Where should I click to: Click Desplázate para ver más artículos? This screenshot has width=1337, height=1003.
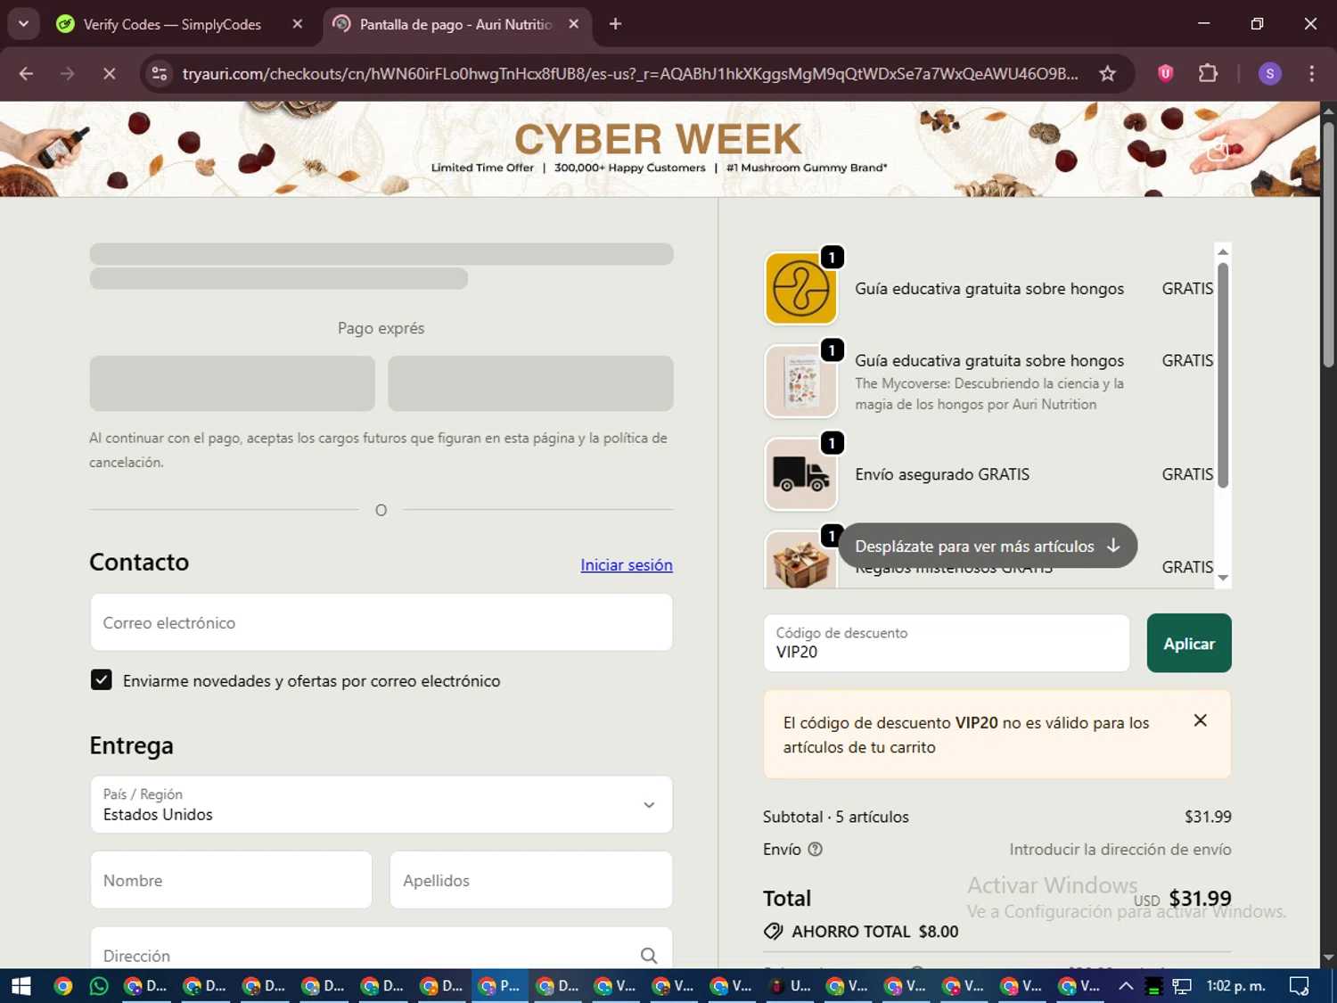(988, 546)
